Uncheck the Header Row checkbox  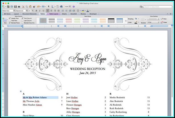pos(10,18)
